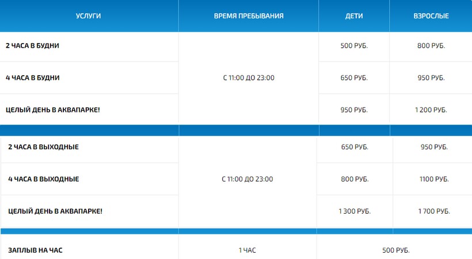Click adult price 800 РУБ. for weekdays
The image size is (472, 259).
tap(431, 46)
